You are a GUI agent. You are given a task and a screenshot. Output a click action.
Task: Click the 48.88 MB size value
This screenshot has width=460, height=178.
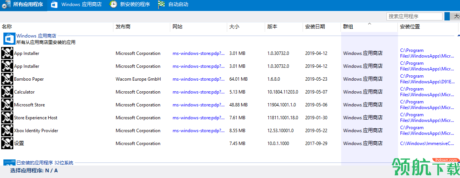coord(239,105)
